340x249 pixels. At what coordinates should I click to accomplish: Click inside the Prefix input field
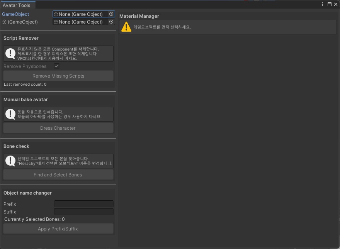pos(83,204)
